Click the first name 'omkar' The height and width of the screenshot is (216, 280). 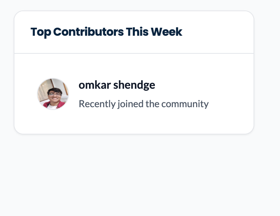coord(95,85)
